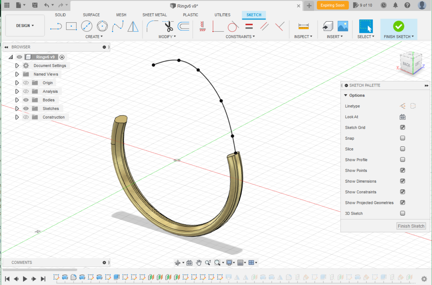Select the Trim scissors tool

pos(168,26)
